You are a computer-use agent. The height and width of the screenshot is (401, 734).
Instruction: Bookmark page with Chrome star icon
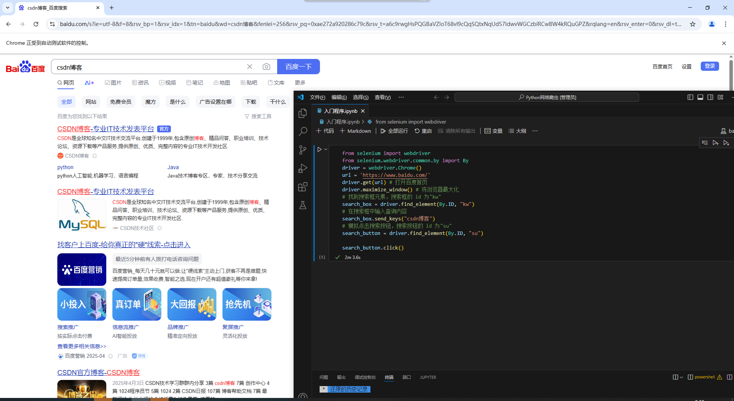point(693,24)
